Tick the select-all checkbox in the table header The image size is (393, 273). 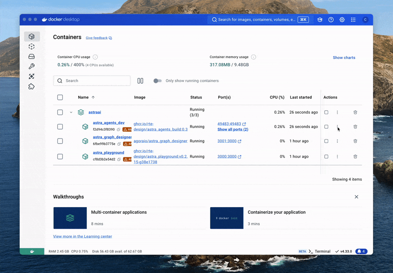click(60, 97)
